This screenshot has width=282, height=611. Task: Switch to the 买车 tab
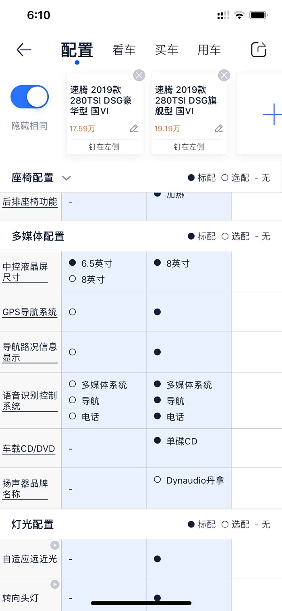point(166,50)
